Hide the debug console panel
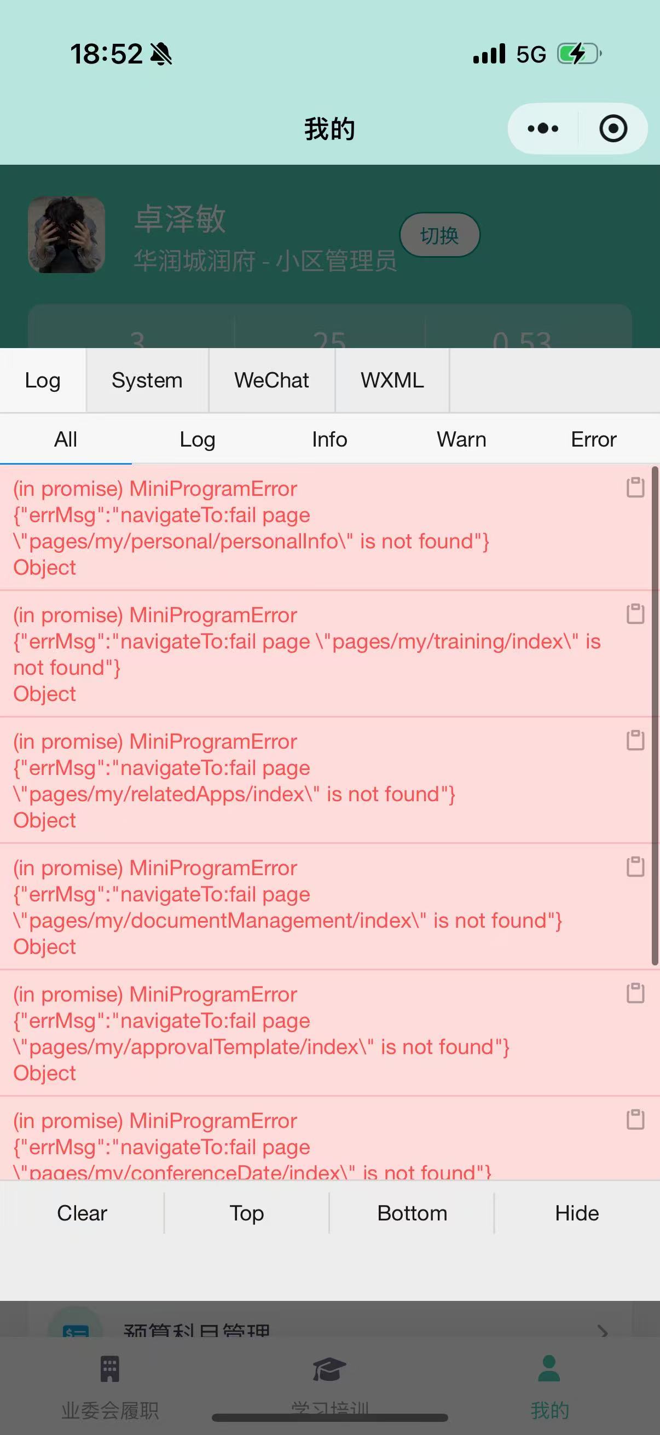Viewport: 660px width, 1435px height. 576,1213
